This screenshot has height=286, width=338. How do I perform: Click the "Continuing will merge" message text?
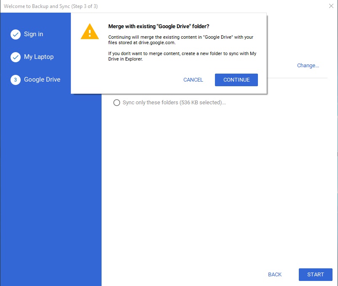tap(181, 40)
